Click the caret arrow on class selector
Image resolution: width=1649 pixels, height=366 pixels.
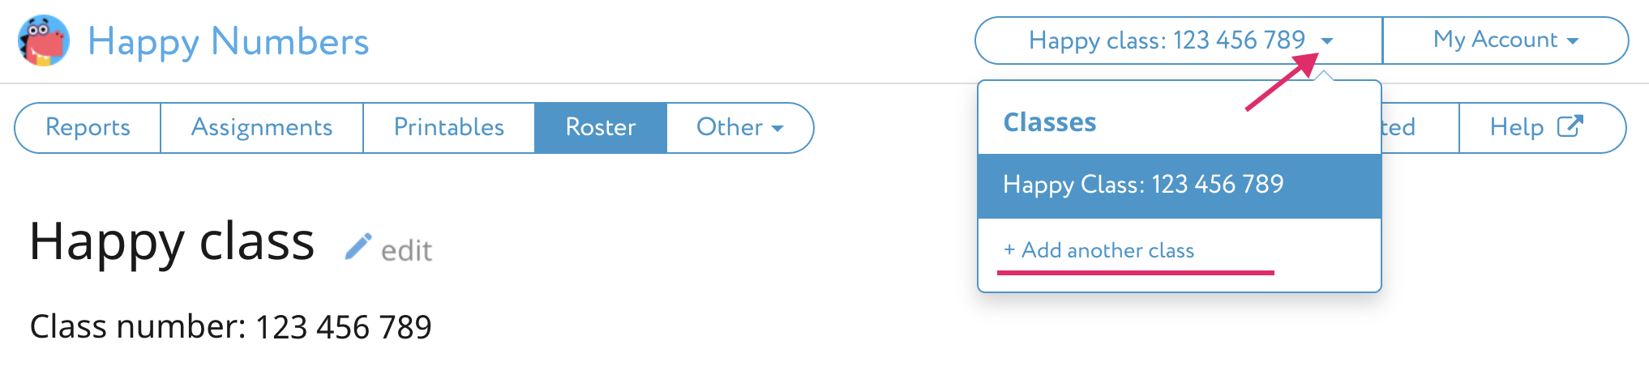(1327, 40)
